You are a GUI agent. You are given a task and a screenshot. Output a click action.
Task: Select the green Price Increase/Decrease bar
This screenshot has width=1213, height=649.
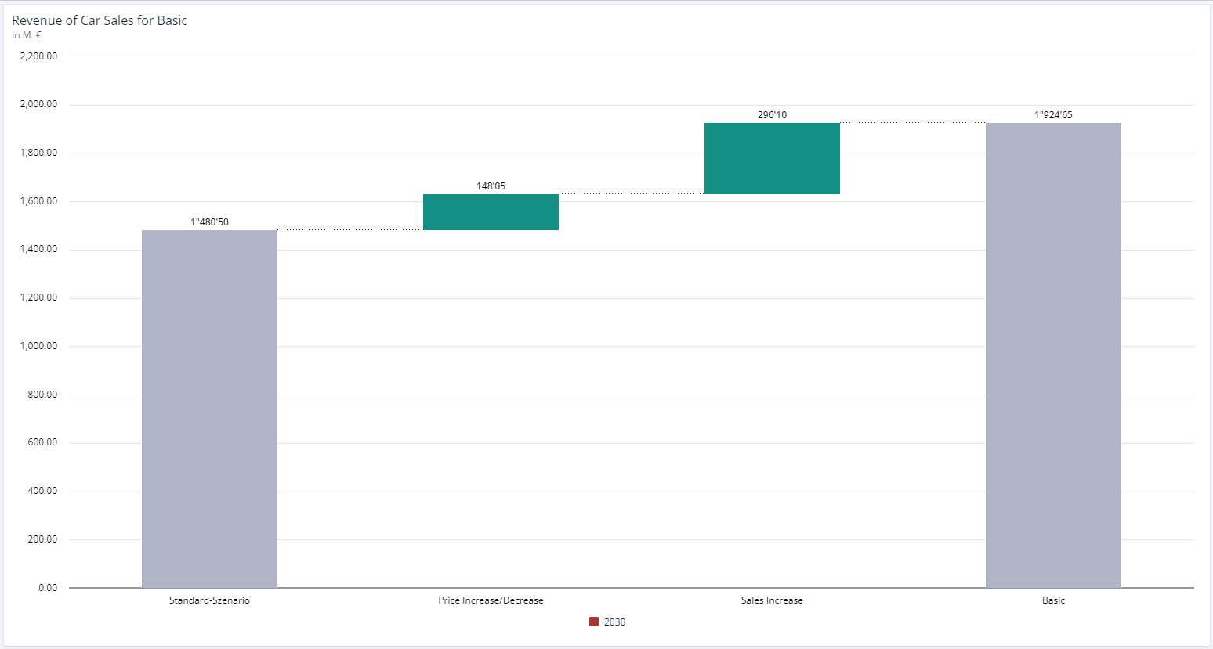491,212
